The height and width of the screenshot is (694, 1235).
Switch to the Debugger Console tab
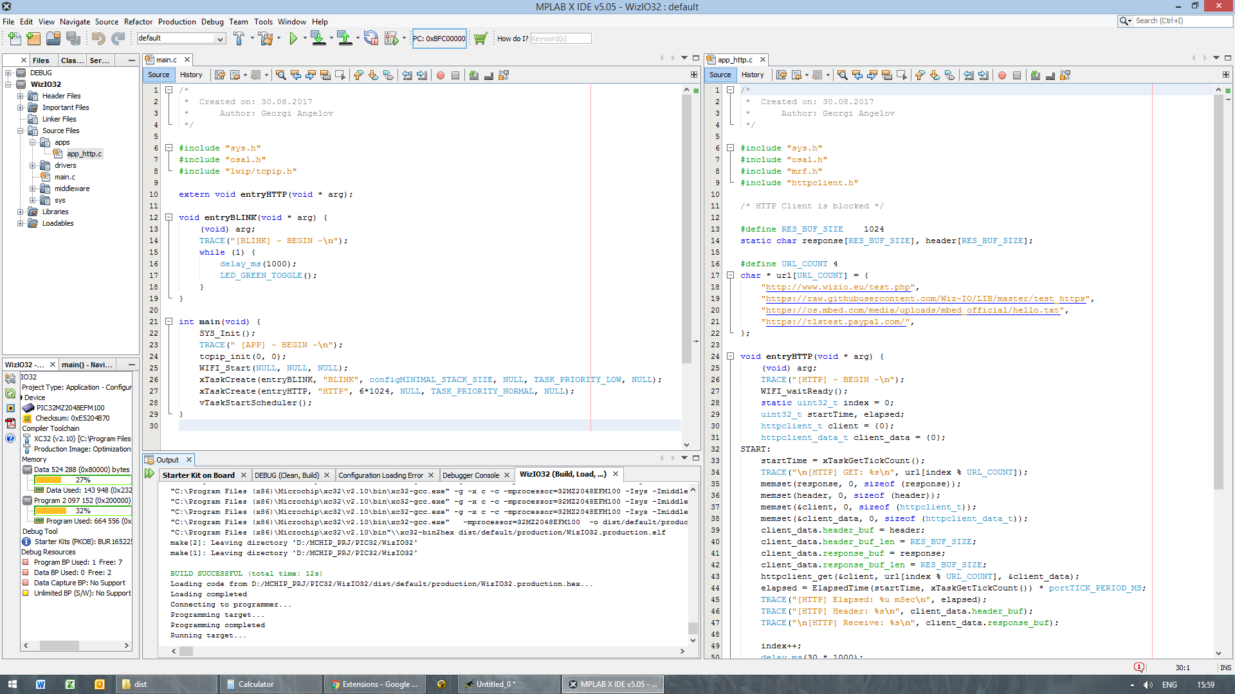click(470, 475)
